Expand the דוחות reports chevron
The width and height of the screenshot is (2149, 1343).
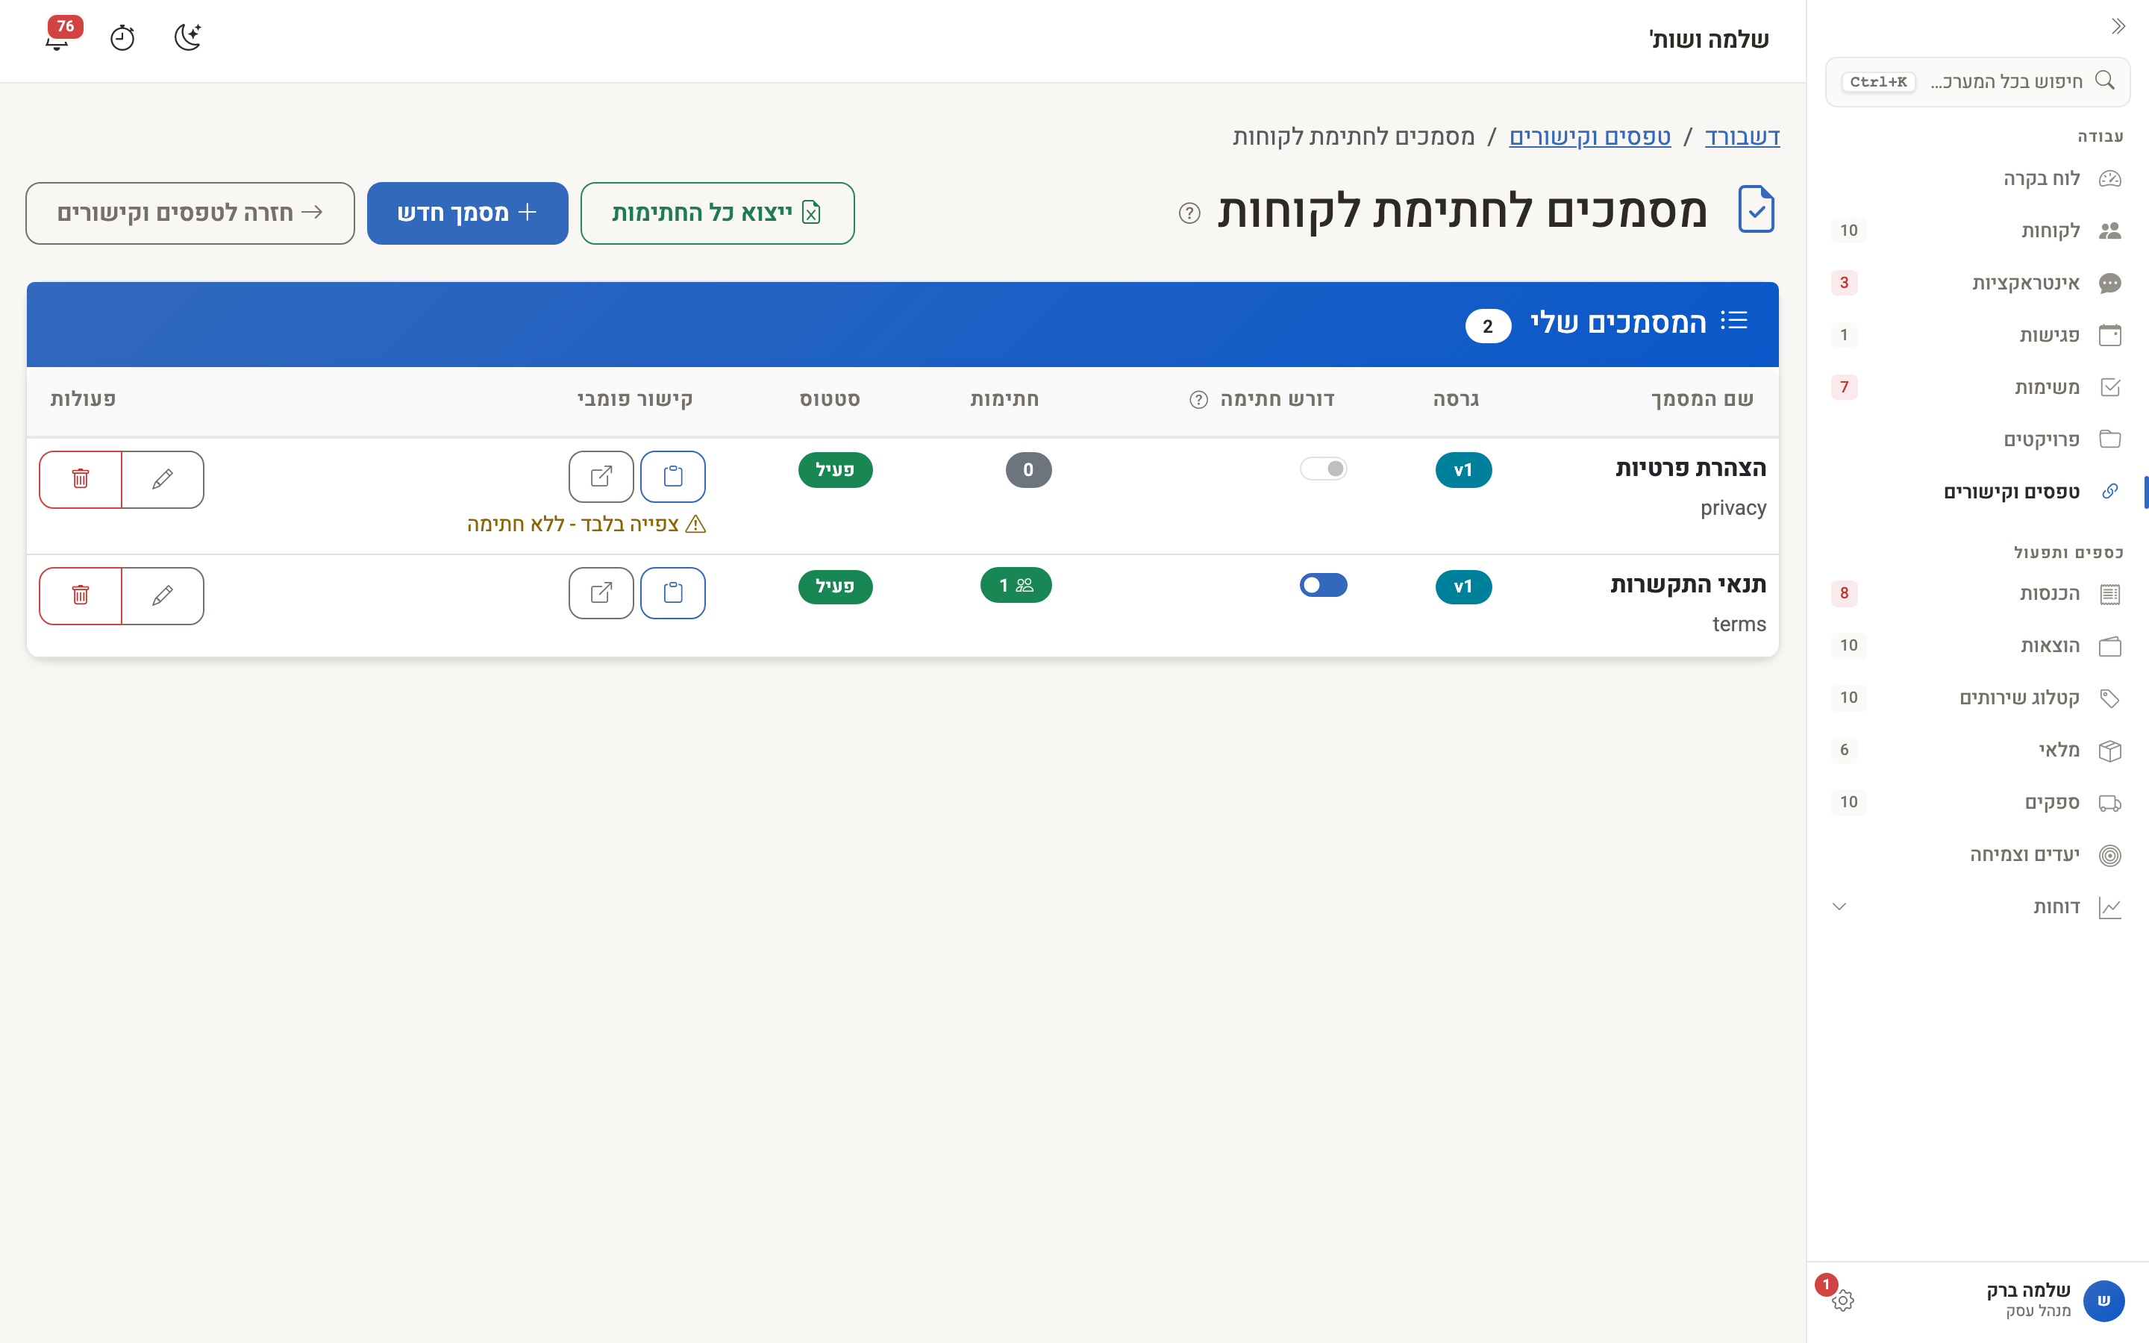pos(1839,907)
